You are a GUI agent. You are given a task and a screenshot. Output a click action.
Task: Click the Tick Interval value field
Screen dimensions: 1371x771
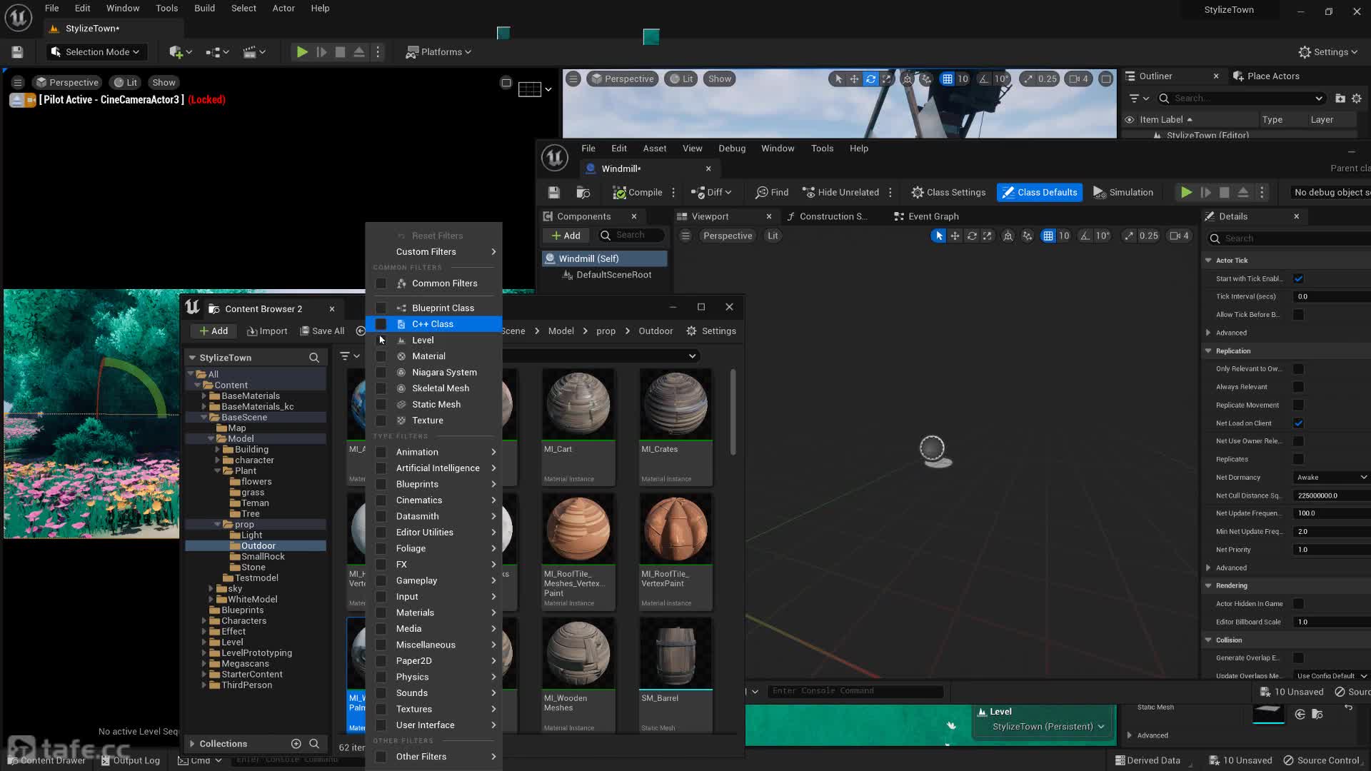click(x=1332, y=297)
